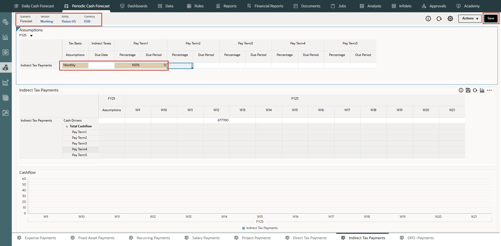The height and width of the screenshot is (246, 501).
Task: Click the wrench tool icon in sidebar
Action: pyautogui.click(x=5, y=113)
